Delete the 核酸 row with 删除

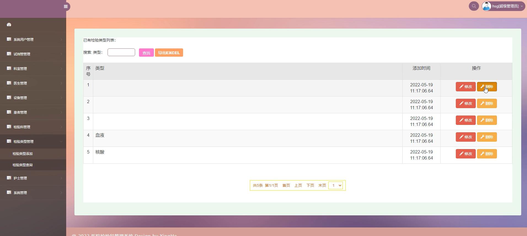click(487, 154)
